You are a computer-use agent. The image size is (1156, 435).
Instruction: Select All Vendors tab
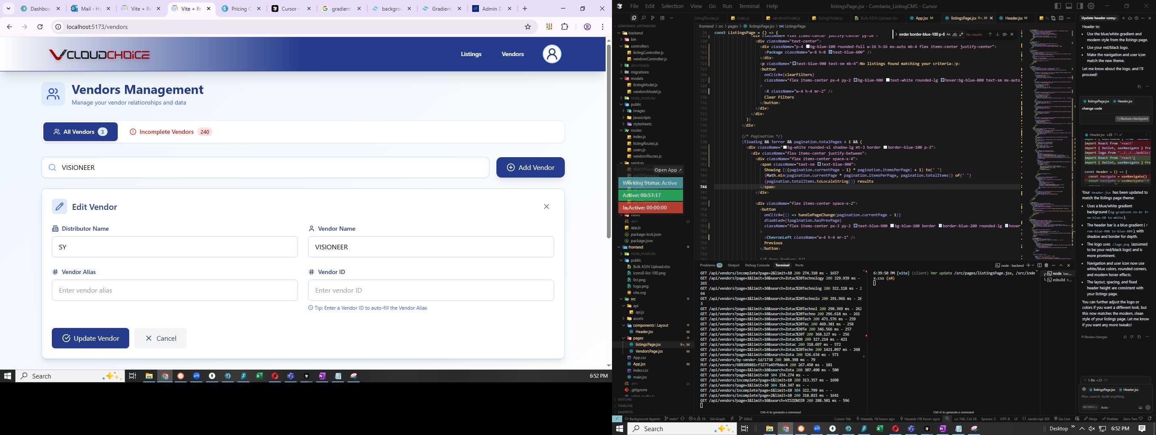tap(80, 132)
